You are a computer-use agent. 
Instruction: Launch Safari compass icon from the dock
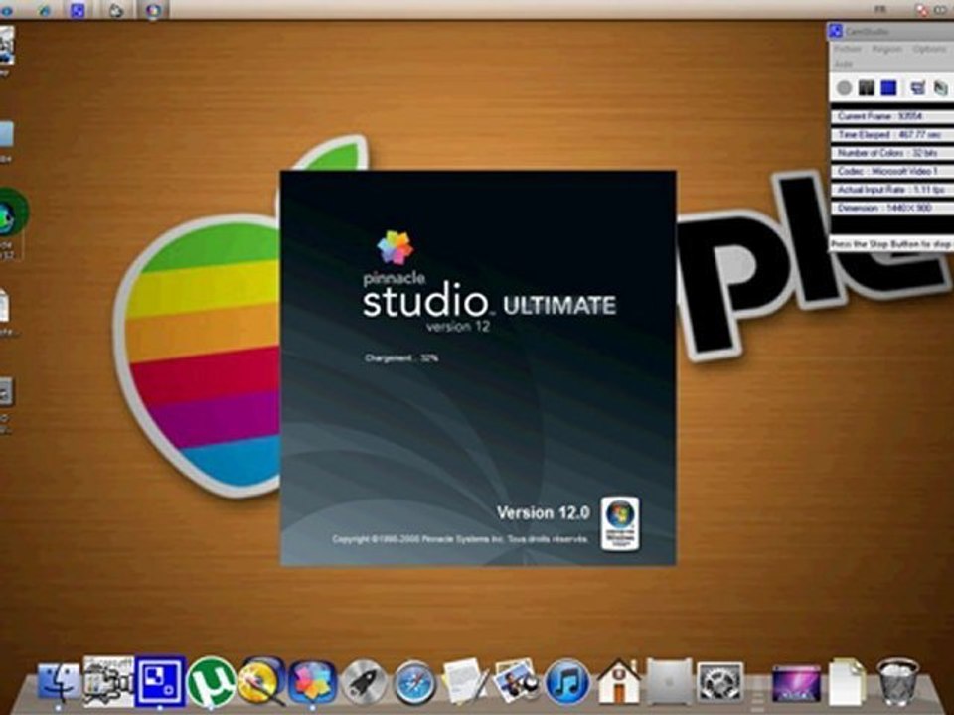[x=414, y=683]
